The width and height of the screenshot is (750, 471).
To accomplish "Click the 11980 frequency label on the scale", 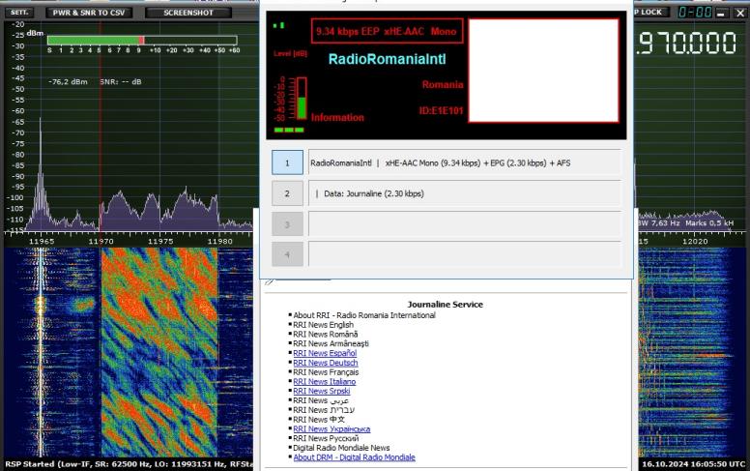I will click(x=220, y=241).
